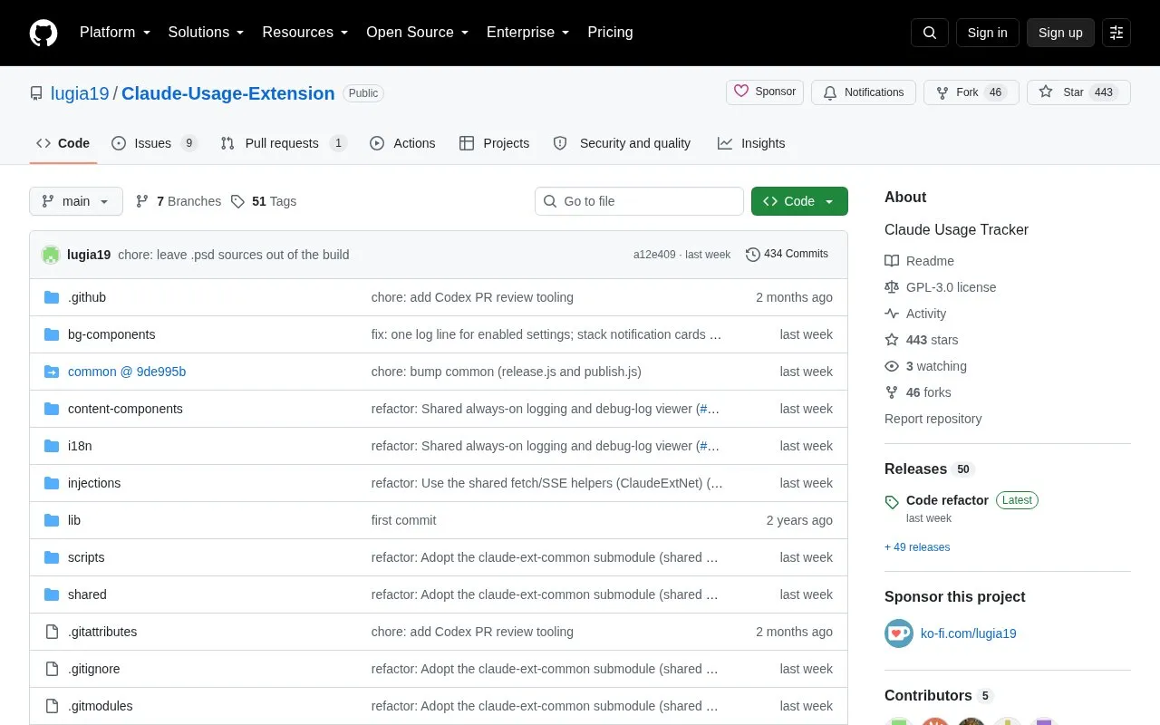Image resolution: width=1160 pixels, height=725 pixels.
Task: Open the bg-components folder
Action: coord(111,334)
